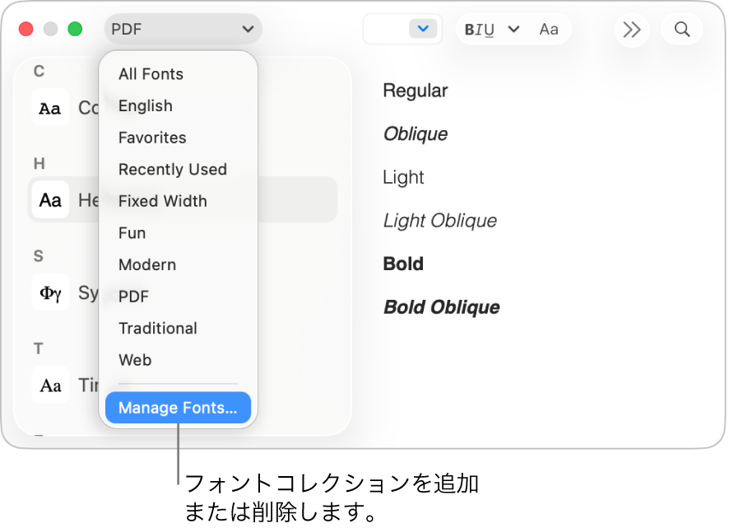Screen dimensions: 729x528
Task: Choose the Bold Oblique typeface style
Action: click(x=441, y=306)
